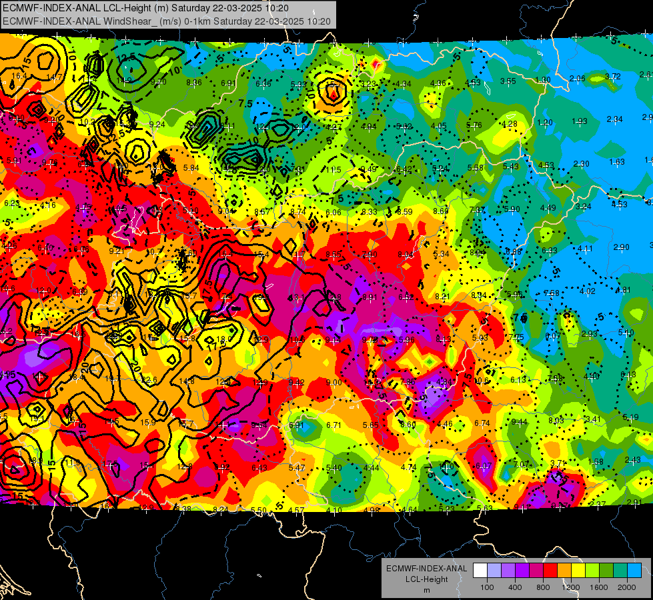653x600 pixels.
Task: Click the LCL-Height (m) header line
Action: coord(145,8)
